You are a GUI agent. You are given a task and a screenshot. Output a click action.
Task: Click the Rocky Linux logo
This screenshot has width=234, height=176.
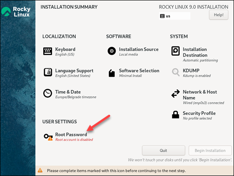pos(16,11)
